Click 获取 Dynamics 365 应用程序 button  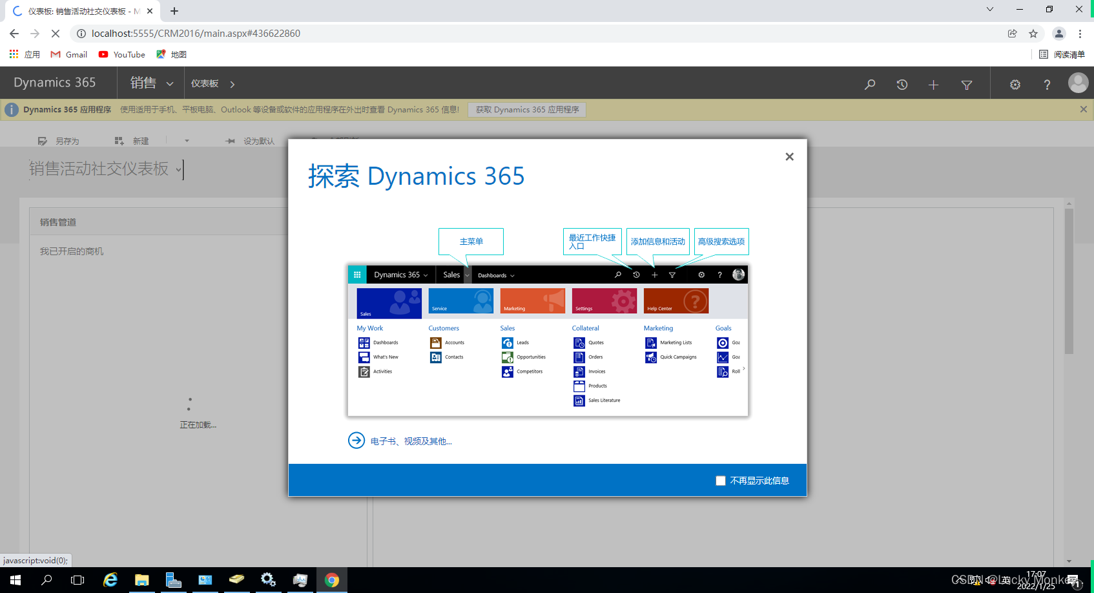[x=527, y=110]
